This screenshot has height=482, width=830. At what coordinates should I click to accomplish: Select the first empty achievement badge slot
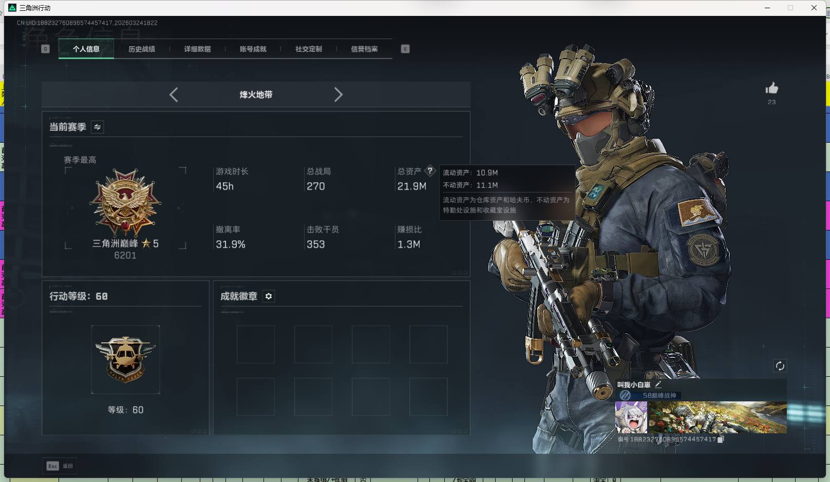tap(256, 344)
